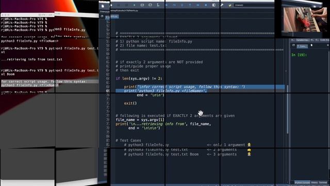Click the working directory path field
The image size is (330, 186).
point(254,5)
